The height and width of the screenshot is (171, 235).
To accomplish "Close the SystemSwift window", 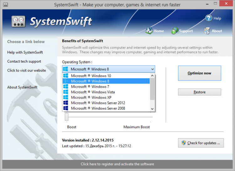I will tap(226, 3).
